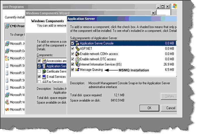This screenshot has width=197, height=134.
Task: Click the 6.5 MB size value
Action: click(170, 70)
